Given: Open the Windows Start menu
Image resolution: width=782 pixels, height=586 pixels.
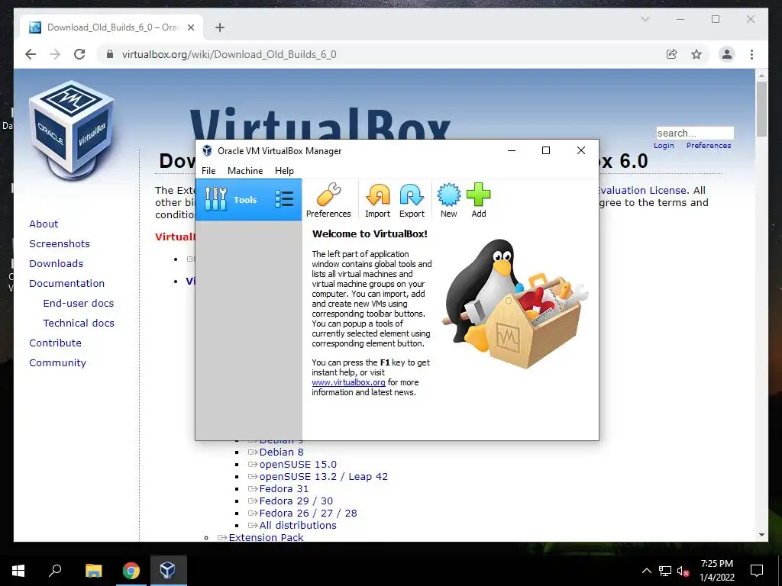Looking at the screenshot, I should pos(18,571).
